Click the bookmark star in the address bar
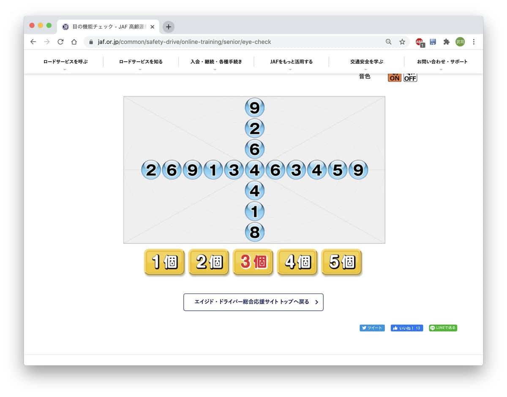This screenshot has width=507, height=397. coord(402,42)
